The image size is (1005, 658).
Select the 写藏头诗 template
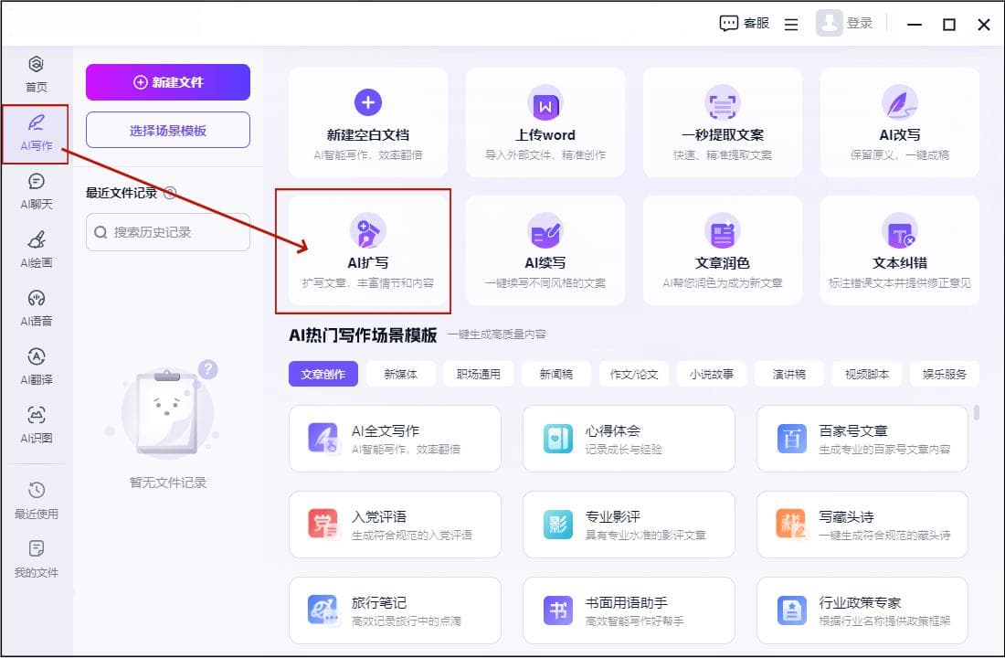click(862, 525)
